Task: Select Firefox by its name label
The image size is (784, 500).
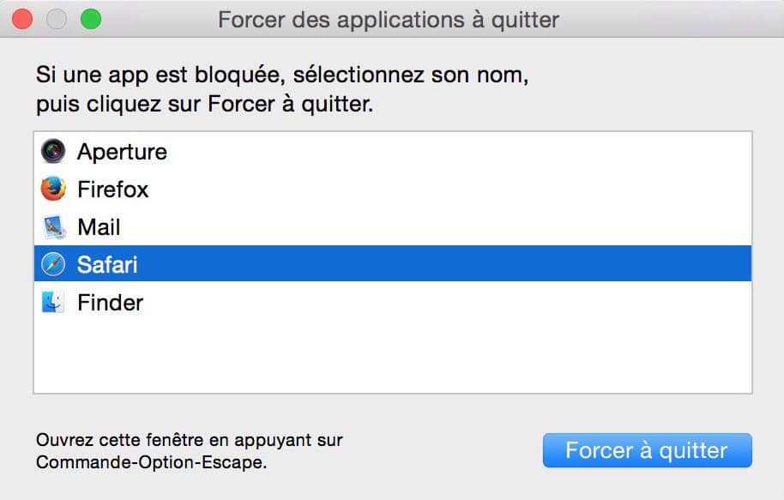Action: pos(113,190)
